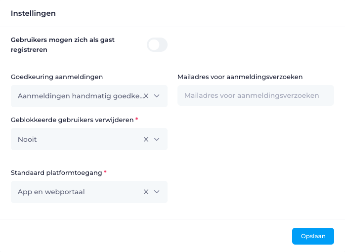The width and height of the screenshot is (345, 252).
Task: Click the Standaard platformtoegang label
Action: [56, 173]
